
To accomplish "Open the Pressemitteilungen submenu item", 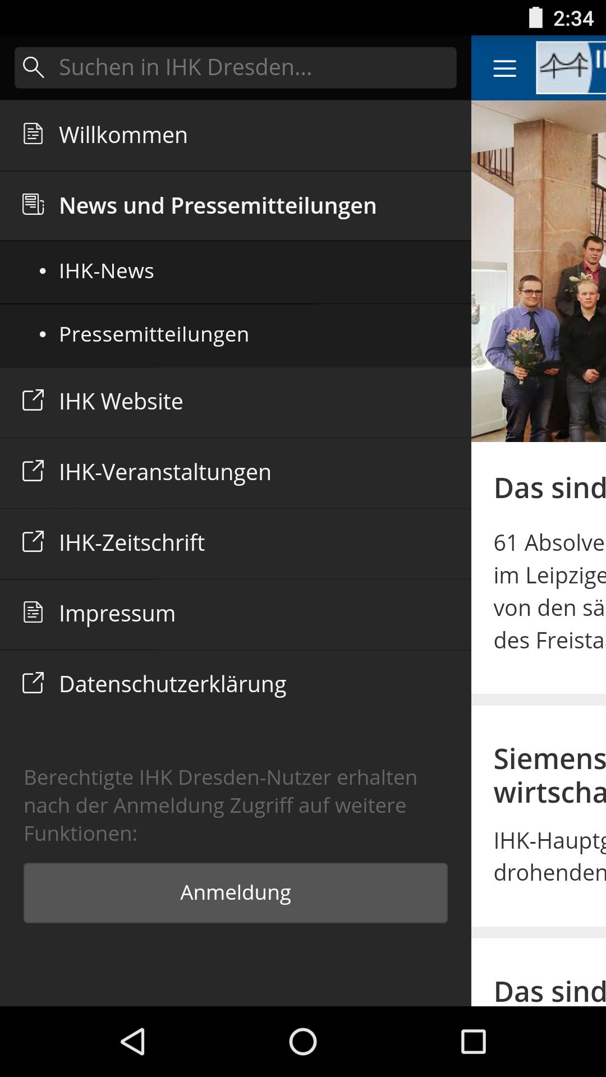I will [236, 335].
